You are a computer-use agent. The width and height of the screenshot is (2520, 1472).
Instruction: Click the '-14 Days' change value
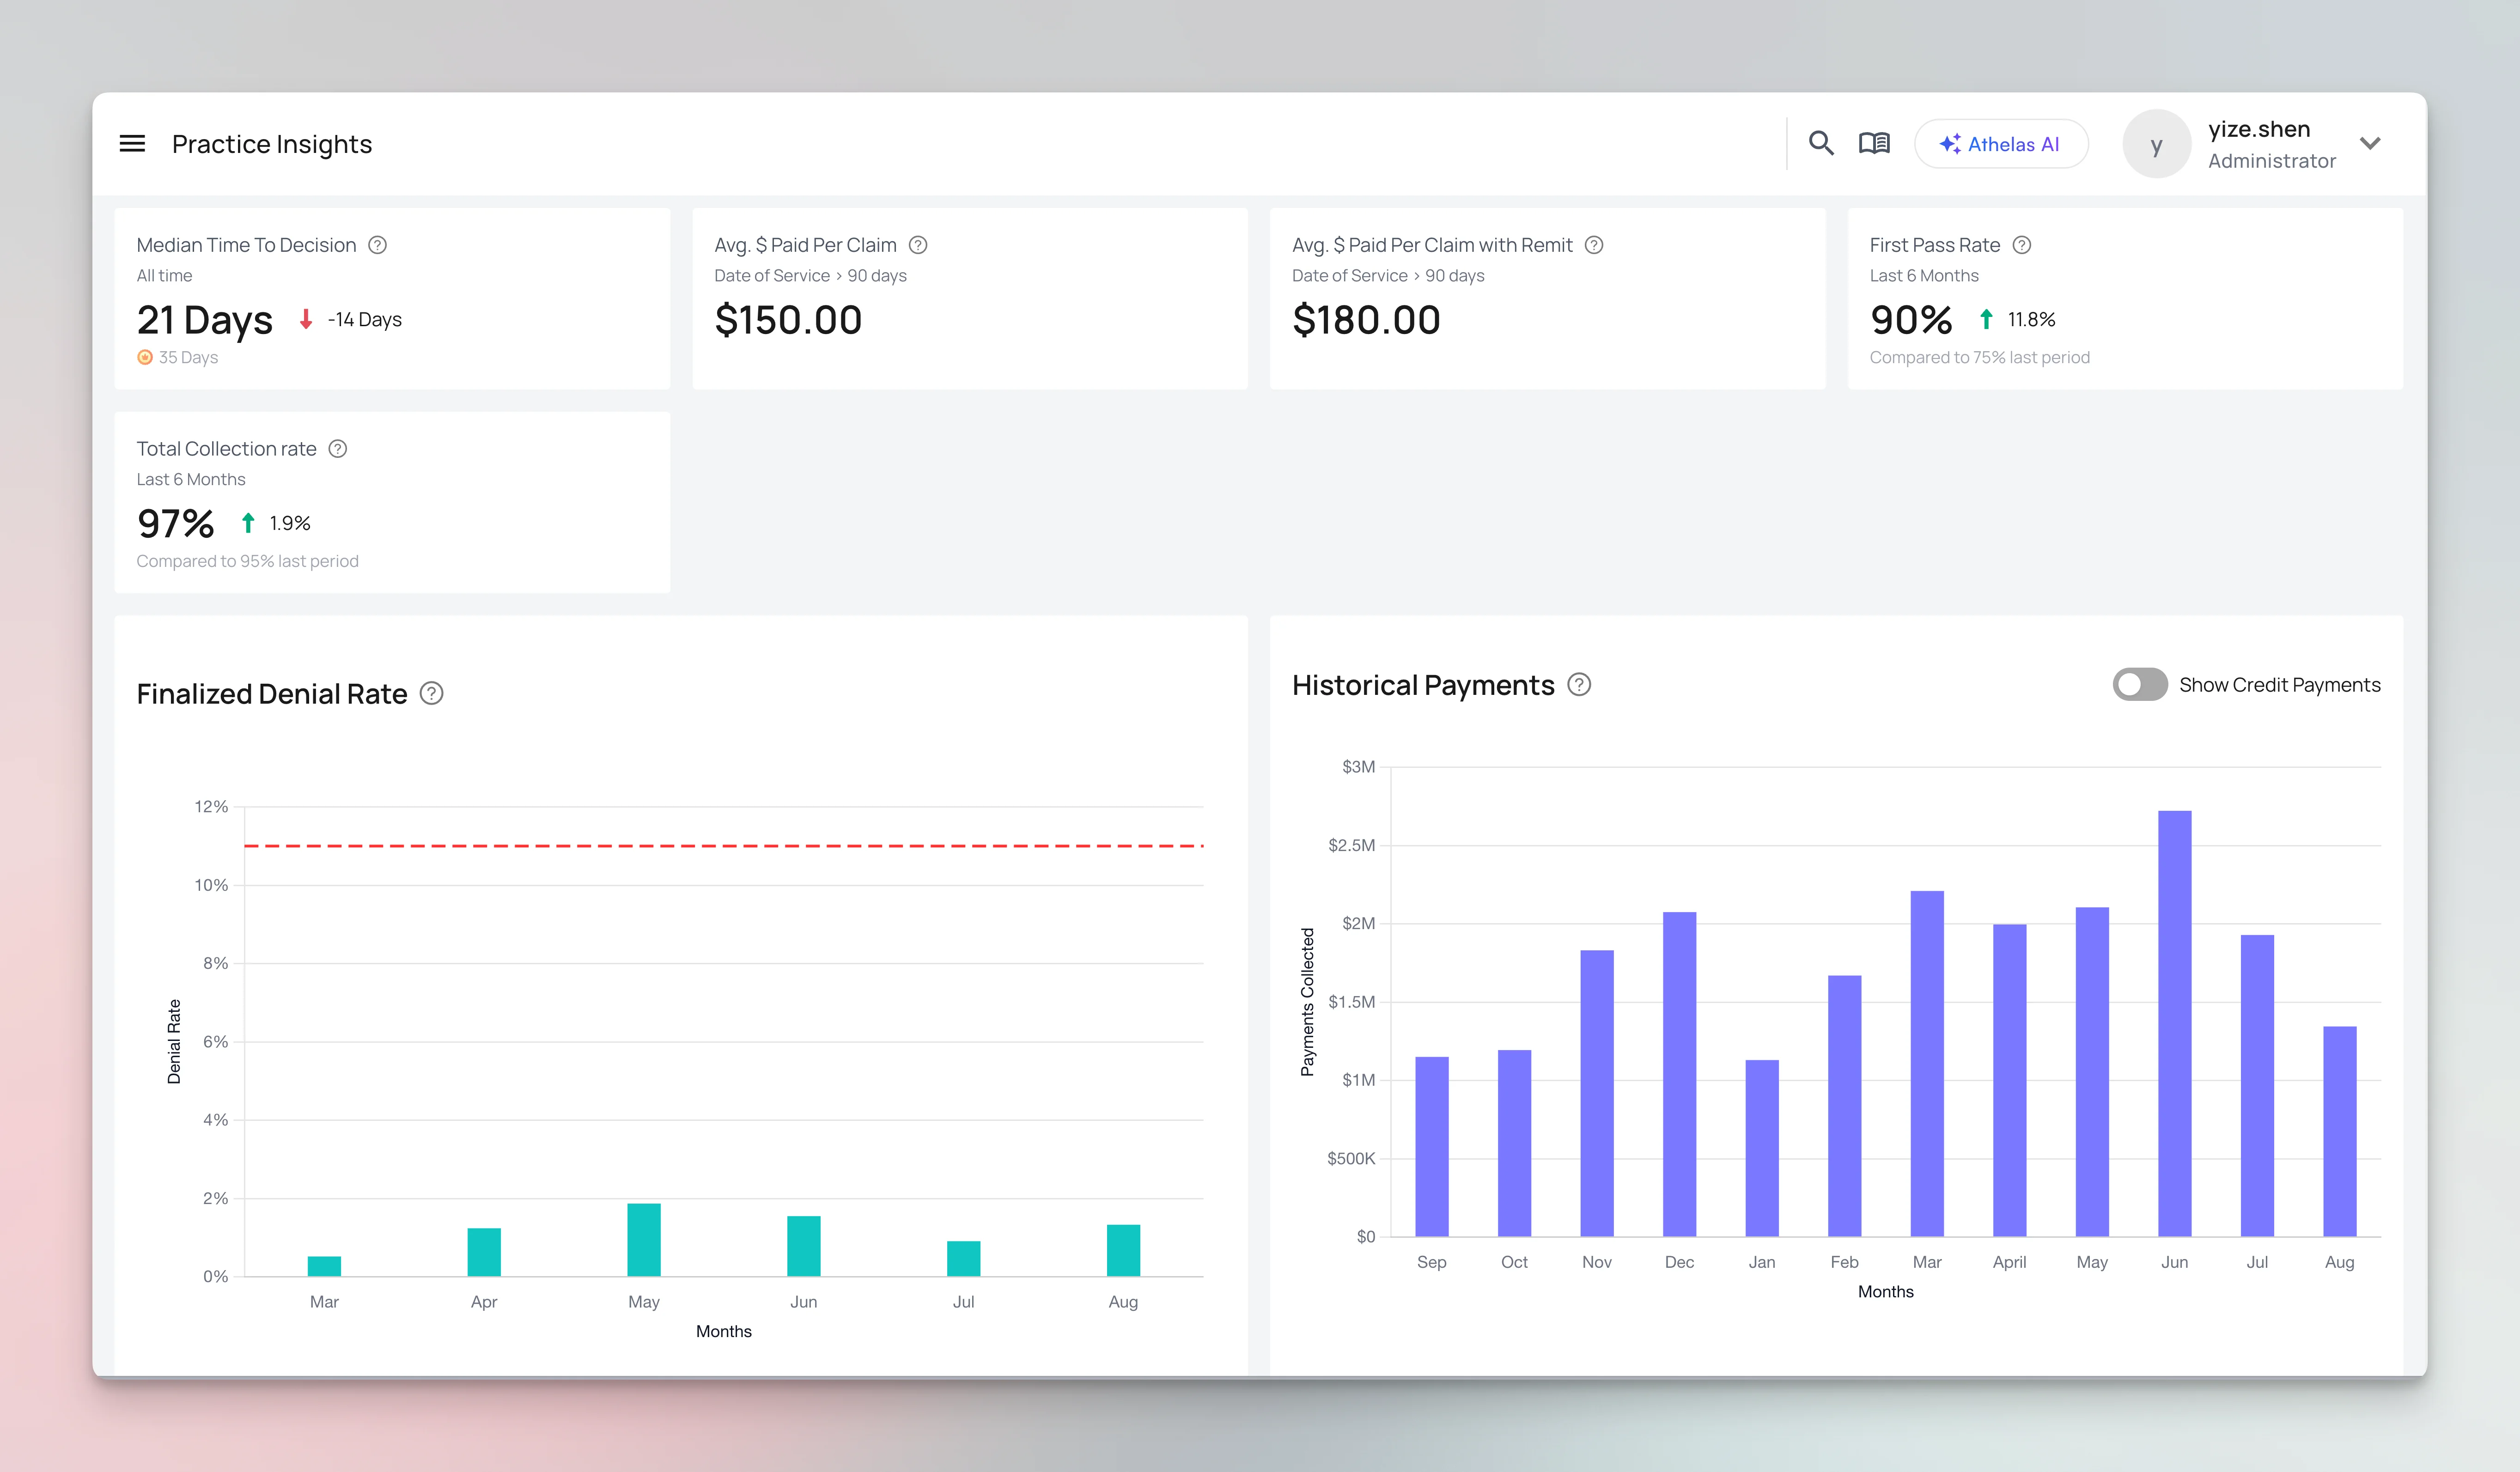coord(365,320)
